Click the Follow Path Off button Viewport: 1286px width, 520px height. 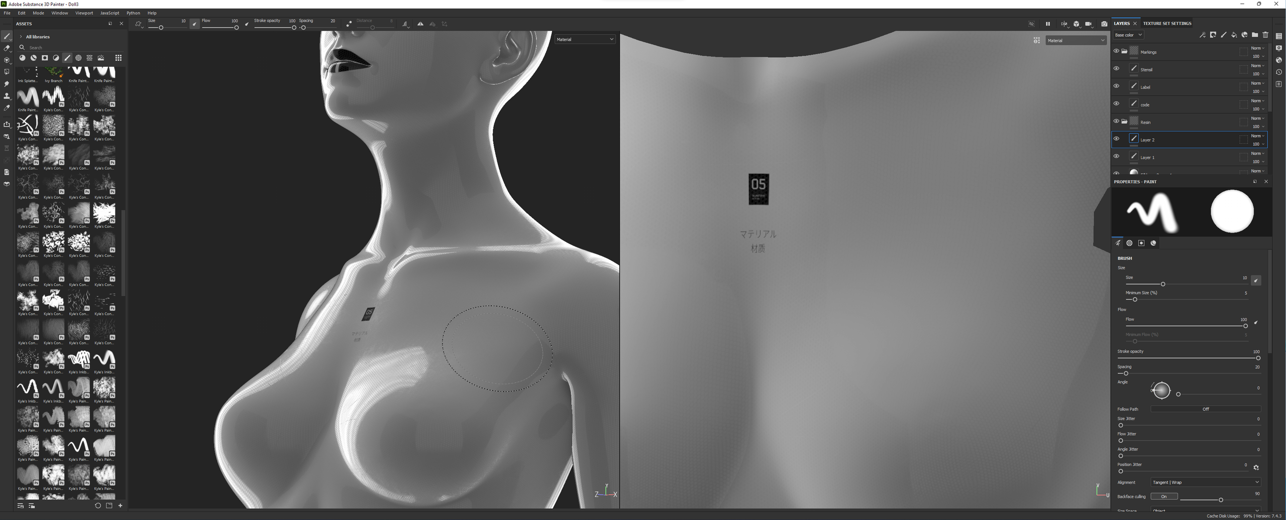click(x=1205, y=409)
